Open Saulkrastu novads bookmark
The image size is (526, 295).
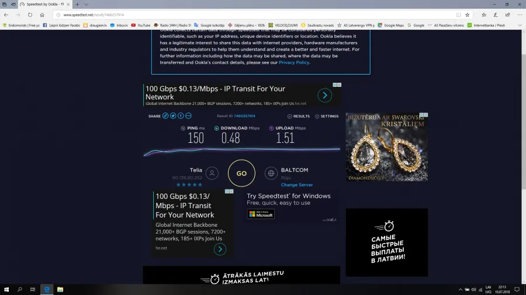tap(317, 25)
